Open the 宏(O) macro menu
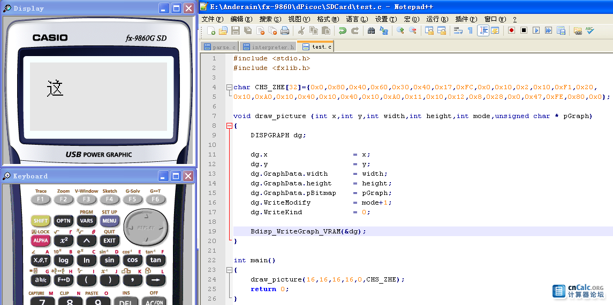Viewport: 613px width, 305px height. (x=412, y=19)
